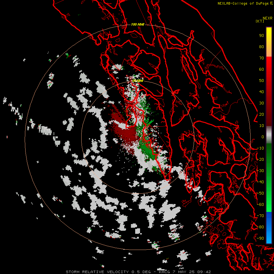
Task: Click the positive 40 knot scale value
Action: 262,92
